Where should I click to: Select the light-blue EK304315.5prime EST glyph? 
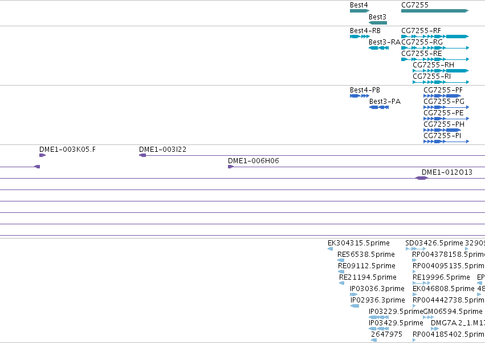[331, 249]
